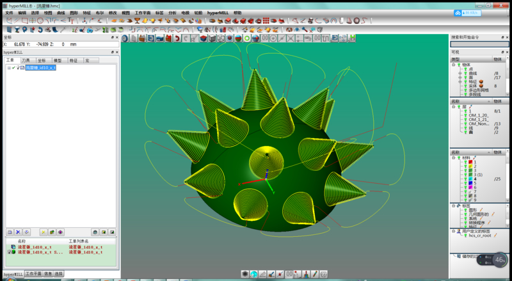The image size is (512, 281).
Task: Select wireframe cube view mode
Action: (221, 38)
